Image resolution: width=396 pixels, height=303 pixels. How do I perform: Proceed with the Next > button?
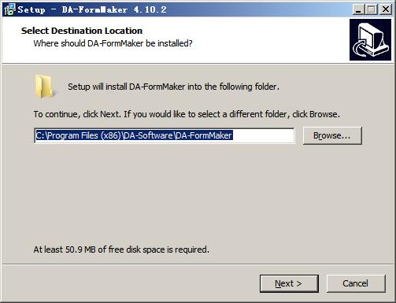[289, 283]
